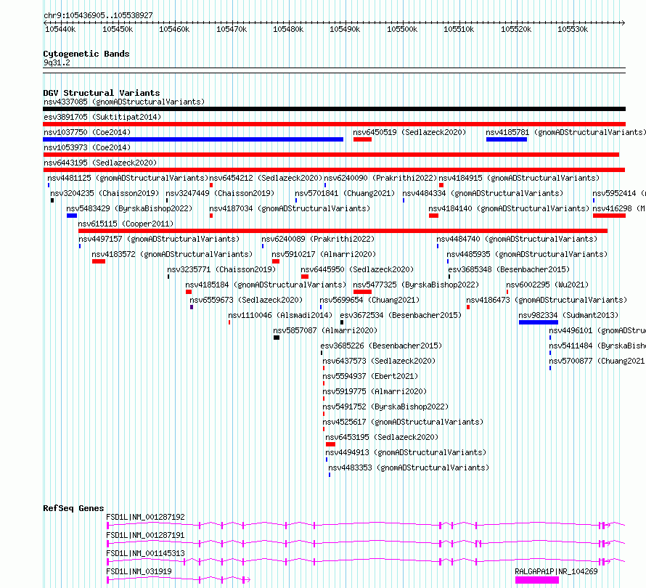Click nsv4185184 gnomAD variant label
The width and height of the screenshot is (646, 588).
coord(266,285)
